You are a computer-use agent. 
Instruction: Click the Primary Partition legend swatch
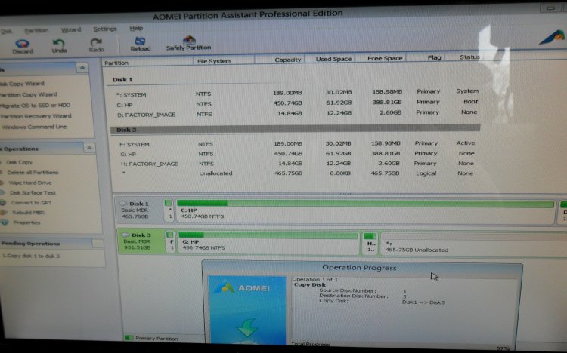coord(128,338)
